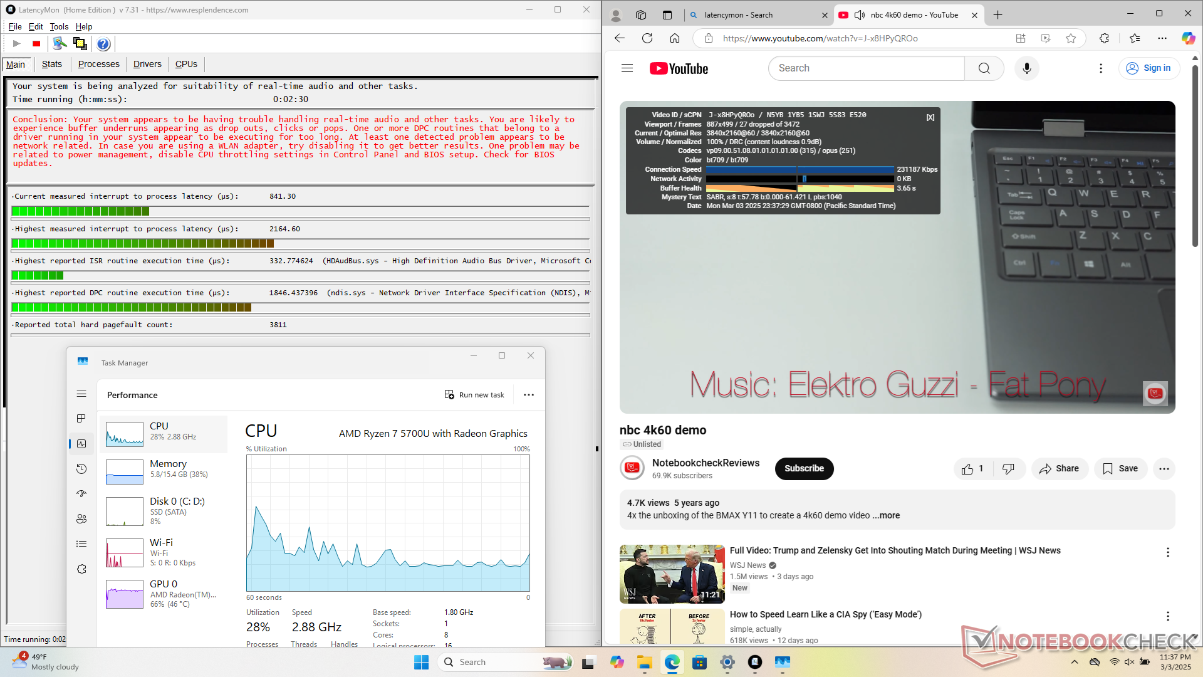The height and width of the screenshot is (677, 1203).
Task: Click LatencyMon options toolbar icon
Action: tap(60, 43)
